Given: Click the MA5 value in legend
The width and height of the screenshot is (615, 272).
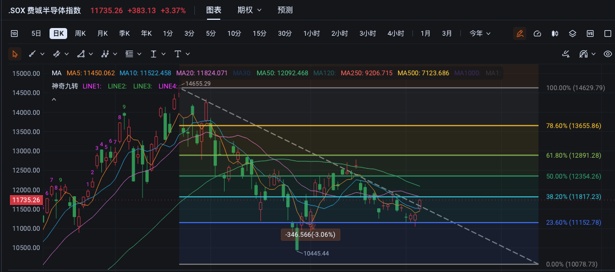Looking at the screenshot, I should point(91,73).
